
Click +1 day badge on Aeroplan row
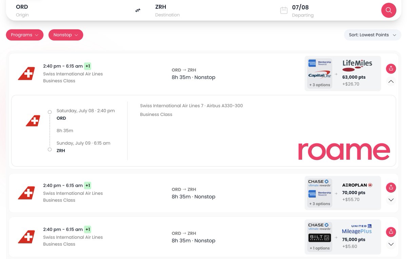88,185
